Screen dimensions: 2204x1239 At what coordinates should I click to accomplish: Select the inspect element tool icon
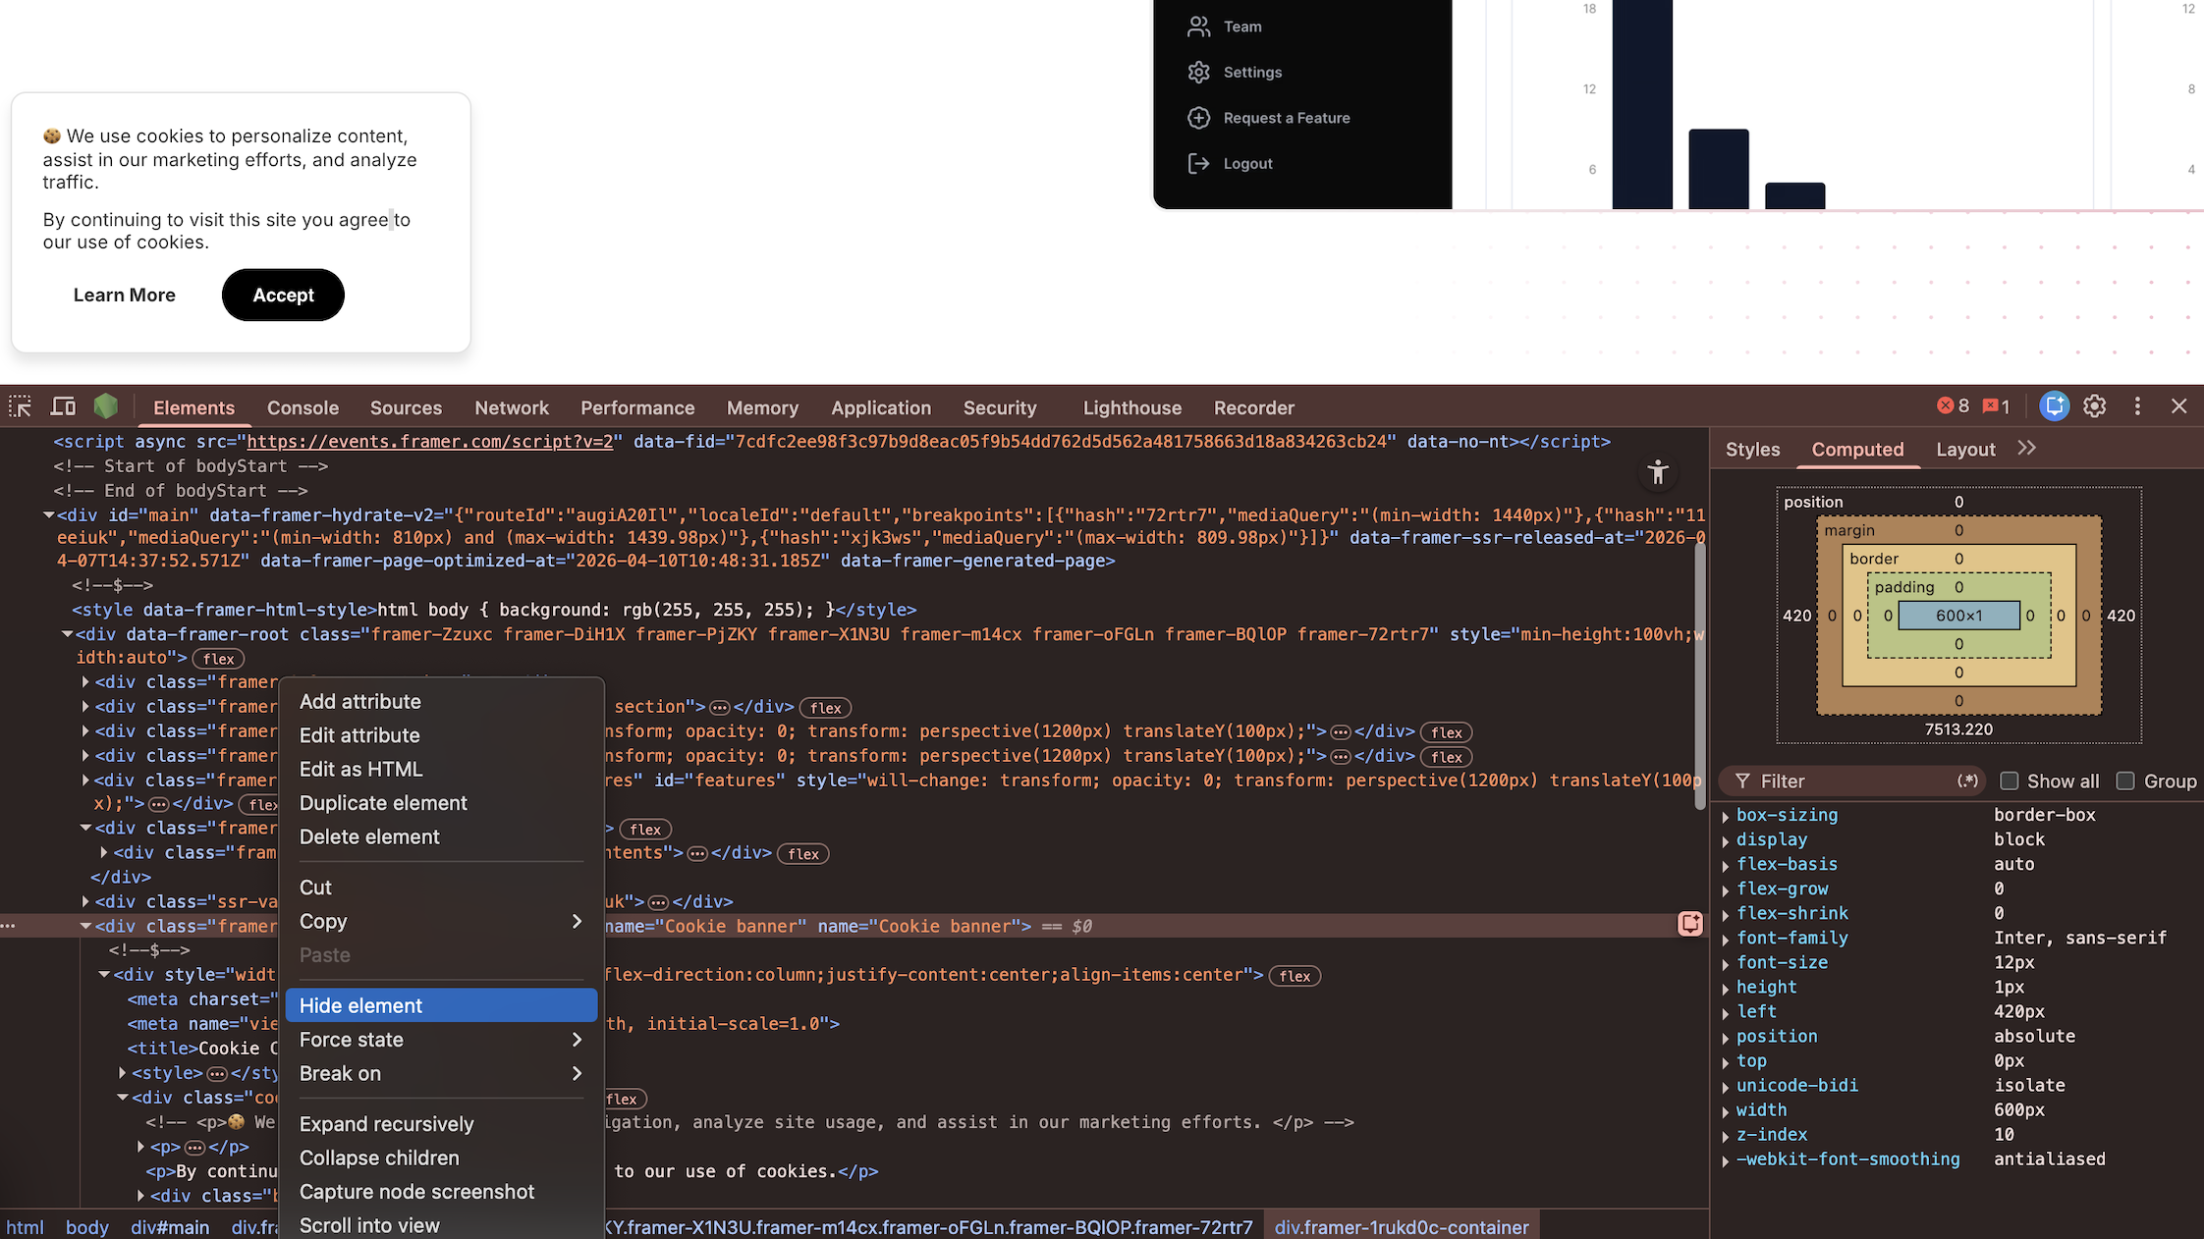[20, 405]
